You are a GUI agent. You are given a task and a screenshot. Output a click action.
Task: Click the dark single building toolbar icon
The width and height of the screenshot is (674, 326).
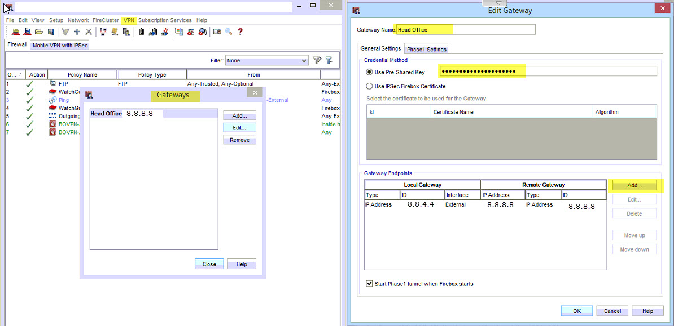click(x=142, y=32)
